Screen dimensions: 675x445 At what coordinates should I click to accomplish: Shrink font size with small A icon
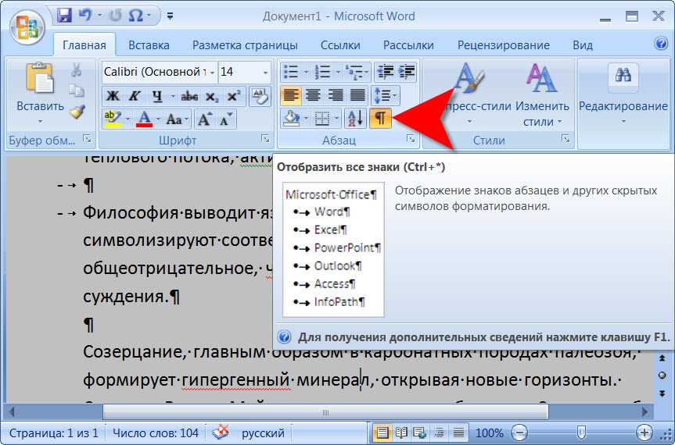click(225, 119)
